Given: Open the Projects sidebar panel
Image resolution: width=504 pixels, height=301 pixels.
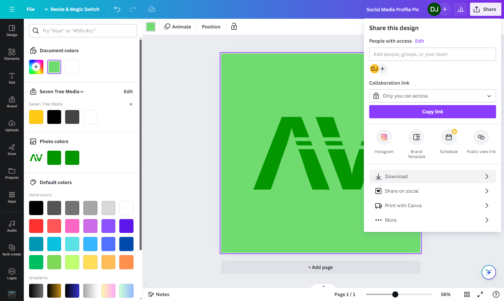Looking at the screenshot, I should coord(12,173).
